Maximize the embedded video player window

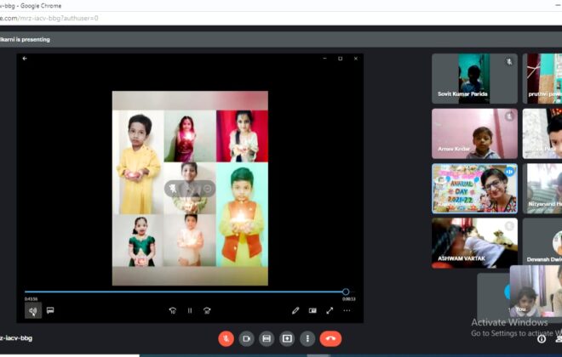[340, 59]
